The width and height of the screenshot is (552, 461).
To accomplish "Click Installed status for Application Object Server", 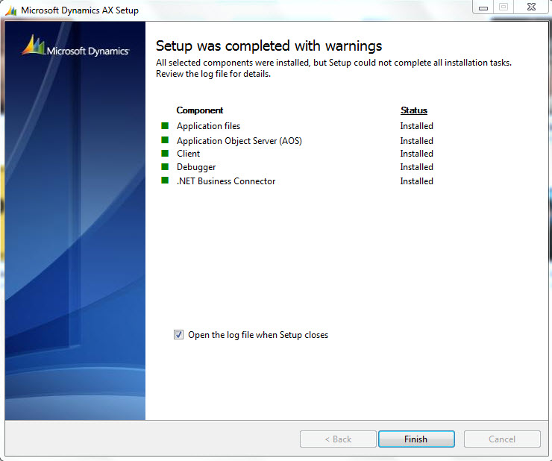I will 416,141.
